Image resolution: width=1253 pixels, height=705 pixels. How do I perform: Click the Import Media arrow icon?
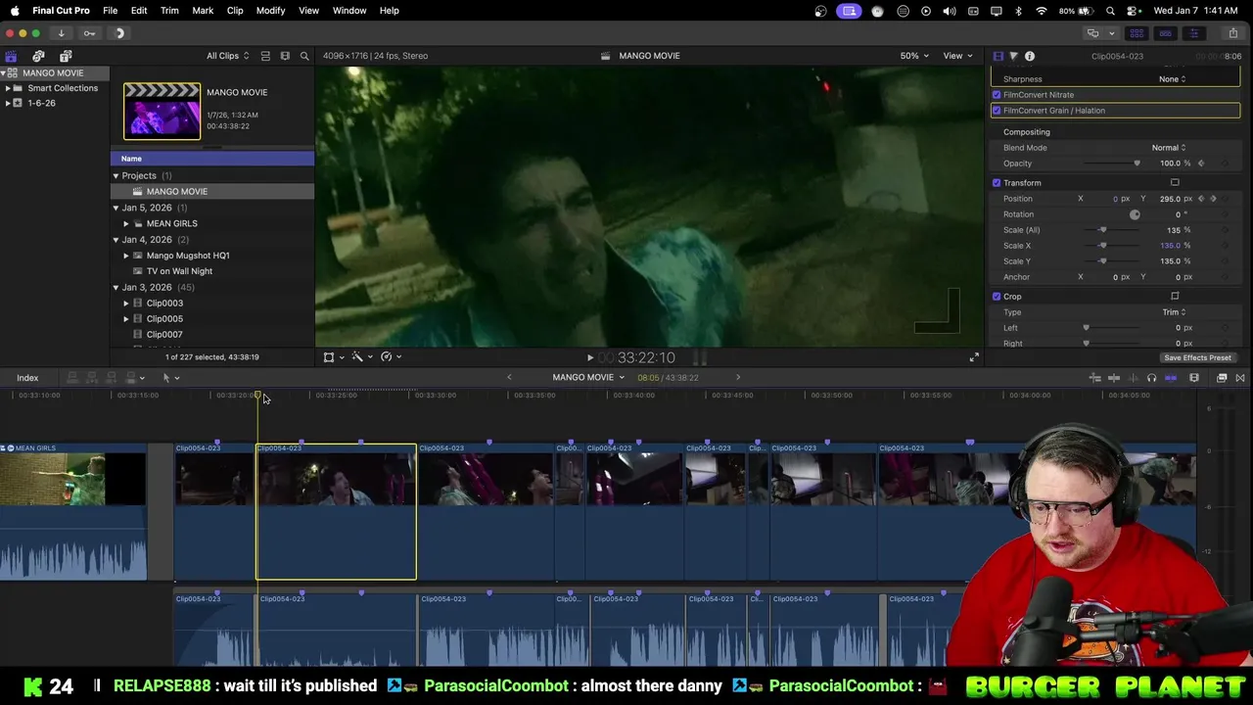click(61, 33)
